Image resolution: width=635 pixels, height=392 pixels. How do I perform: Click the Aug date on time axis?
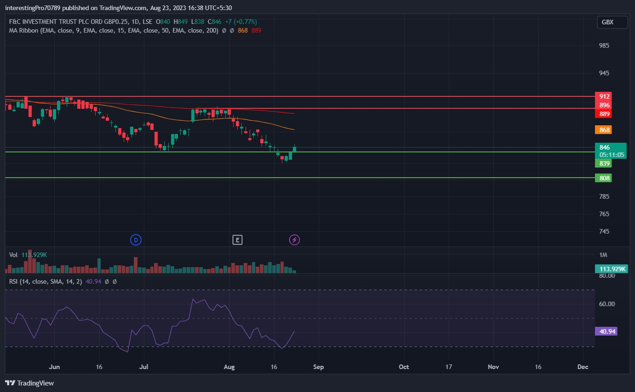229,367
